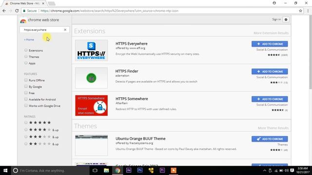Click the Themes category label under Ubuntu theme
Viewport: 312px width, 175px height.
pos(283,144)
